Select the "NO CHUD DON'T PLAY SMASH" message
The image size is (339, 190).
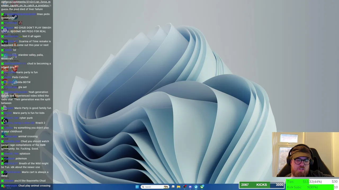point(26,30)
